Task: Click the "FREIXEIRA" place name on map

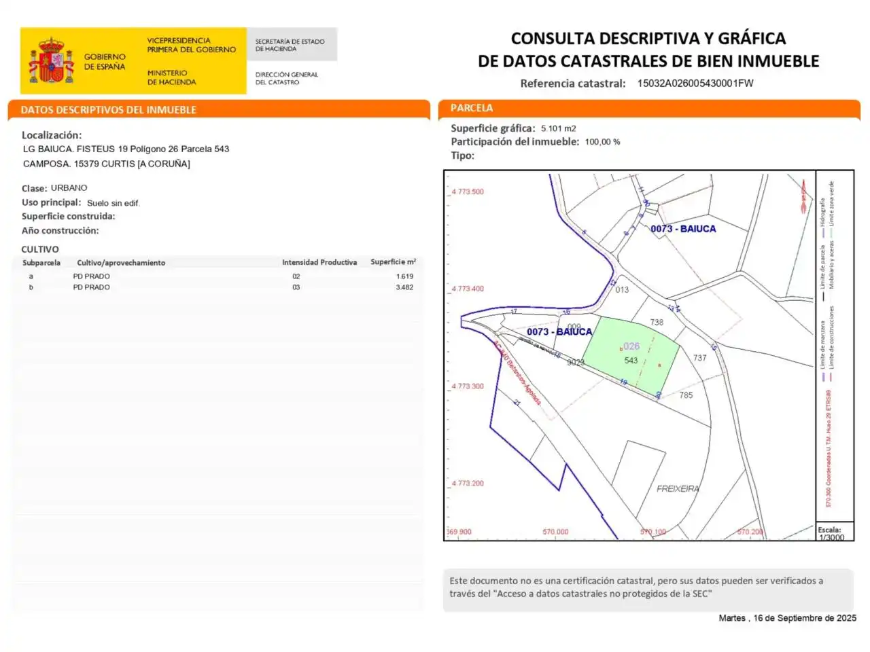Action: pos(678,488)
